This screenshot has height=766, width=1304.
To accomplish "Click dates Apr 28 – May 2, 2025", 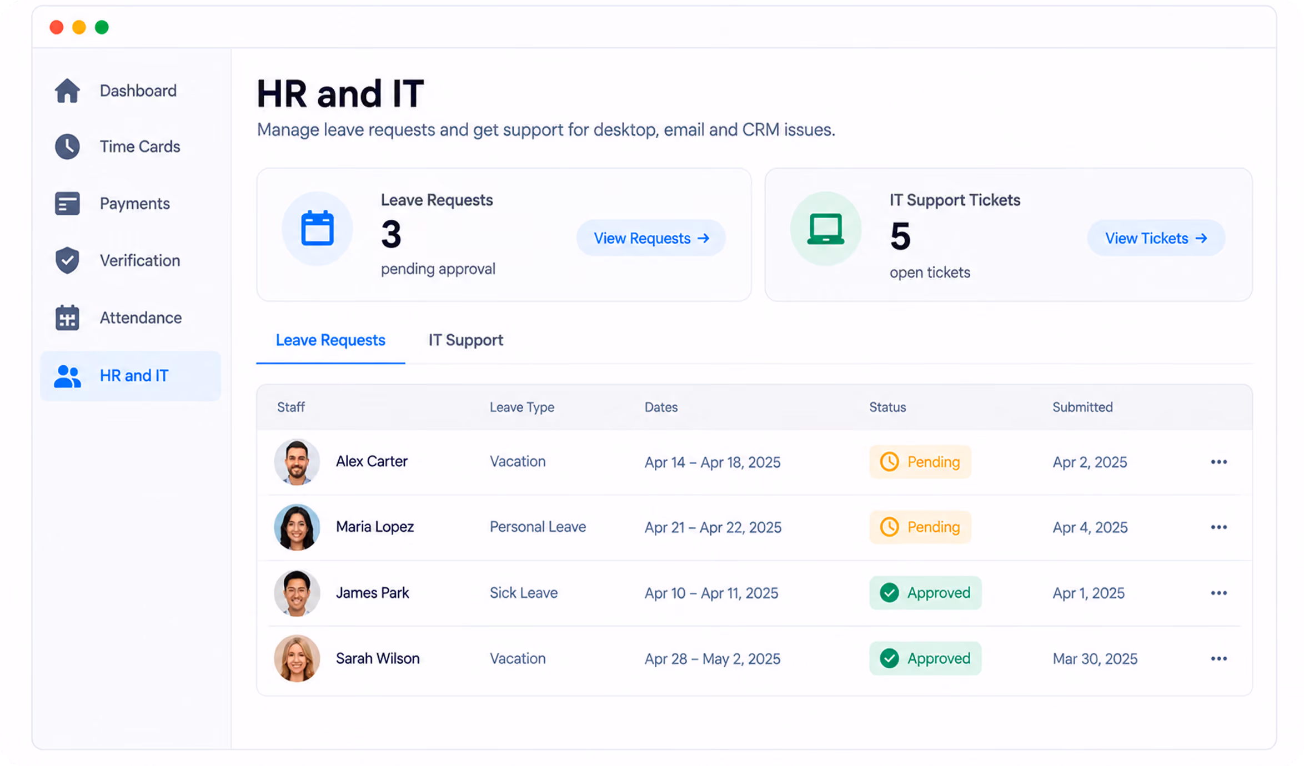I will tap(713, 659).
